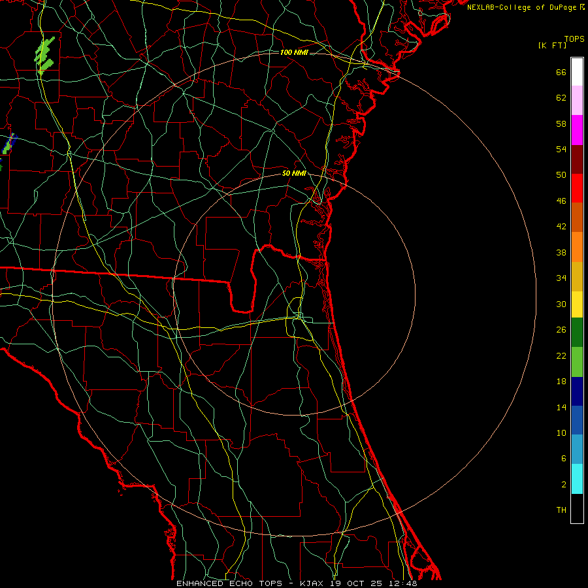The image size is (588, 588).
Task: Select the bright red 46-50 kft swatch
Action: [577, 188]
